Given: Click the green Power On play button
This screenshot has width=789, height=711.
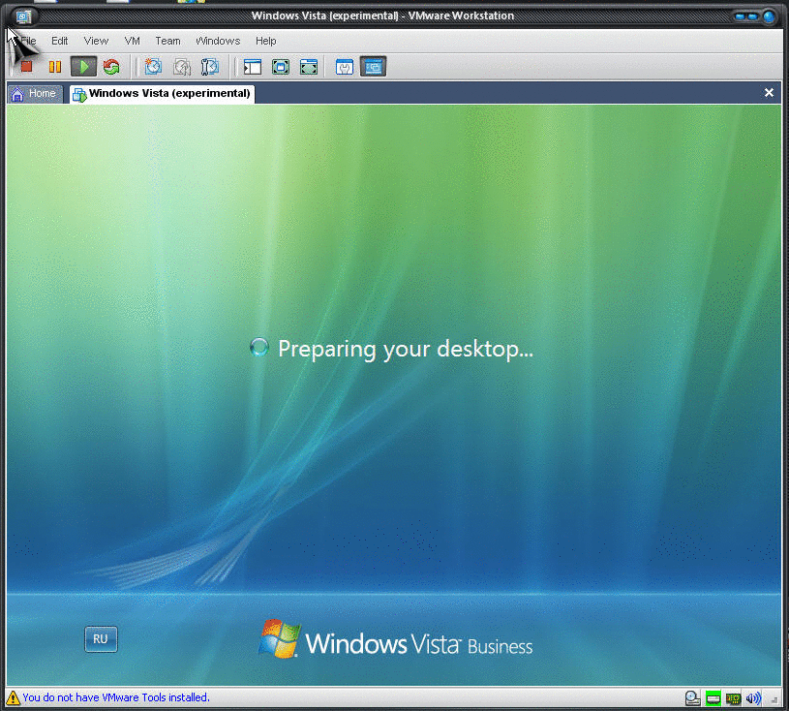Looking at the screenshot, I should (x=83, y=67).
